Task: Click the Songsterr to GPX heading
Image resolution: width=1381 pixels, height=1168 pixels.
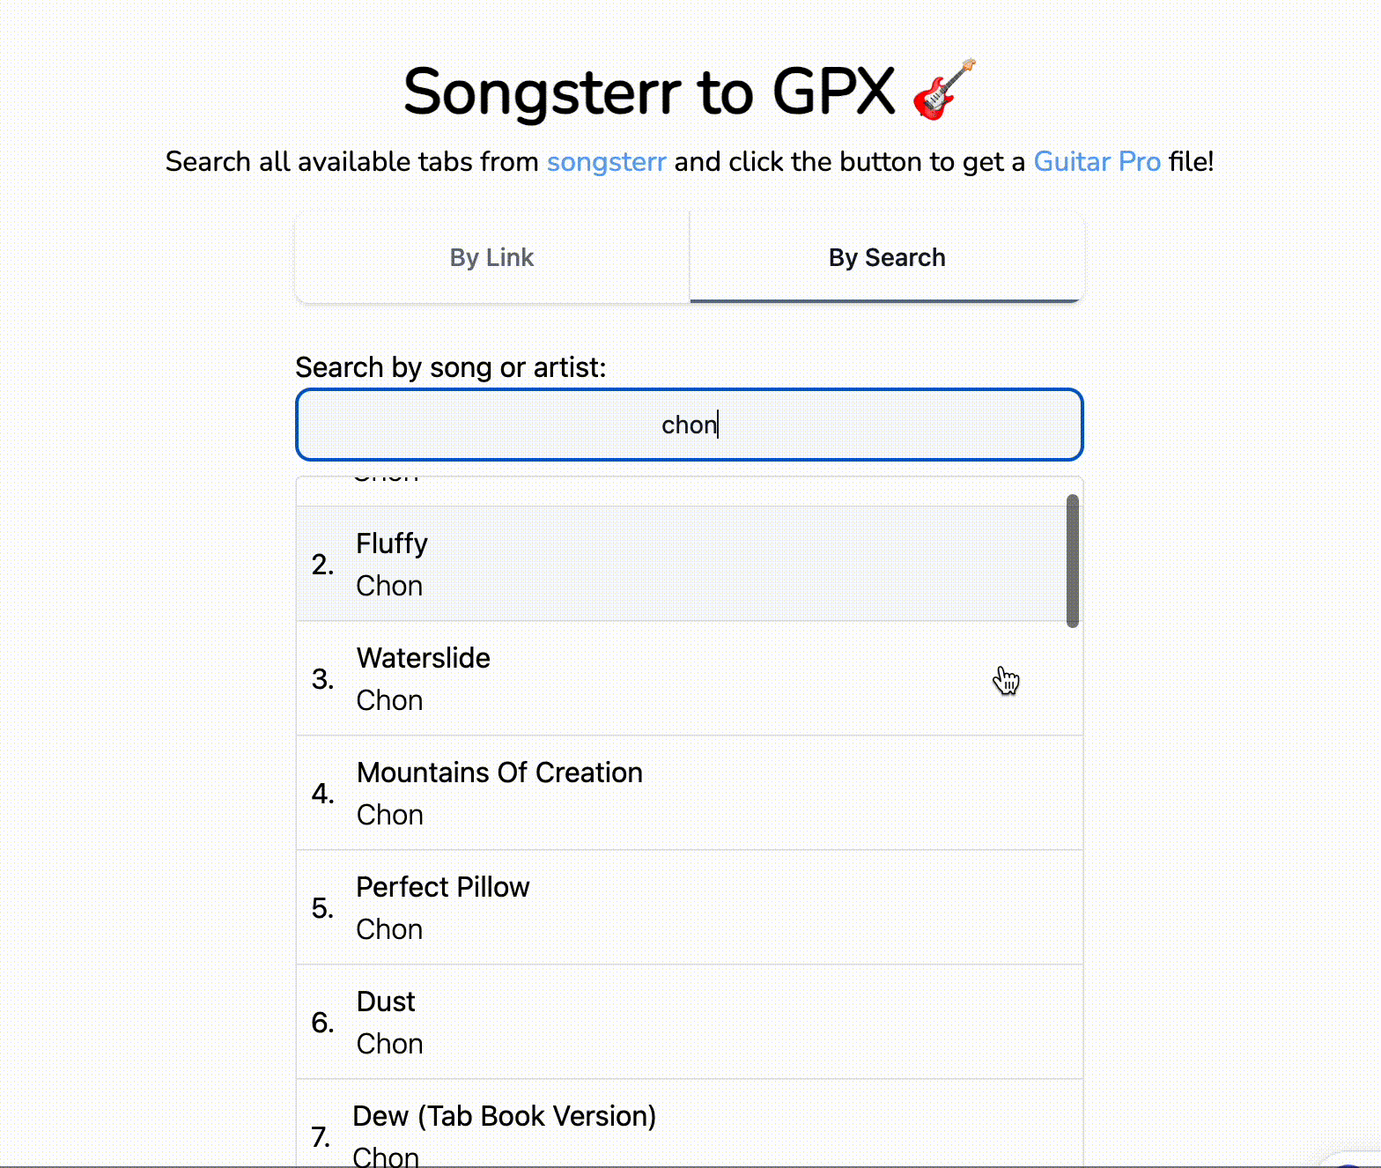Action: pos(649,92)
